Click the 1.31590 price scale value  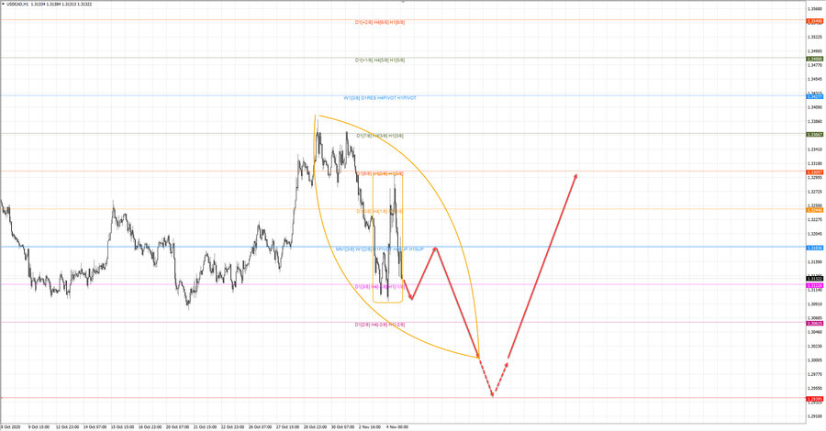pyautogui.click(x=814, y=261)
